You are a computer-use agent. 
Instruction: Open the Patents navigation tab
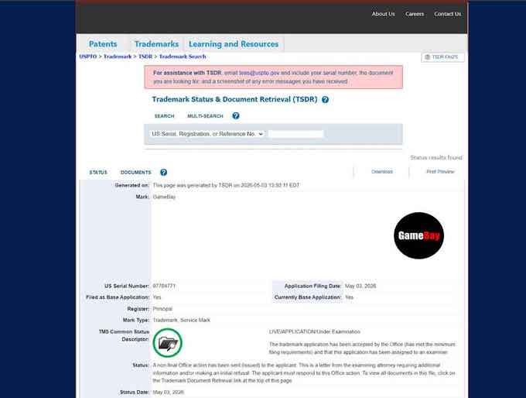[103, 44]
